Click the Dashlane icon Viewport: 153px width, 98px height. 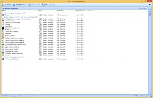pyautogui.click(x=3, y=30)
